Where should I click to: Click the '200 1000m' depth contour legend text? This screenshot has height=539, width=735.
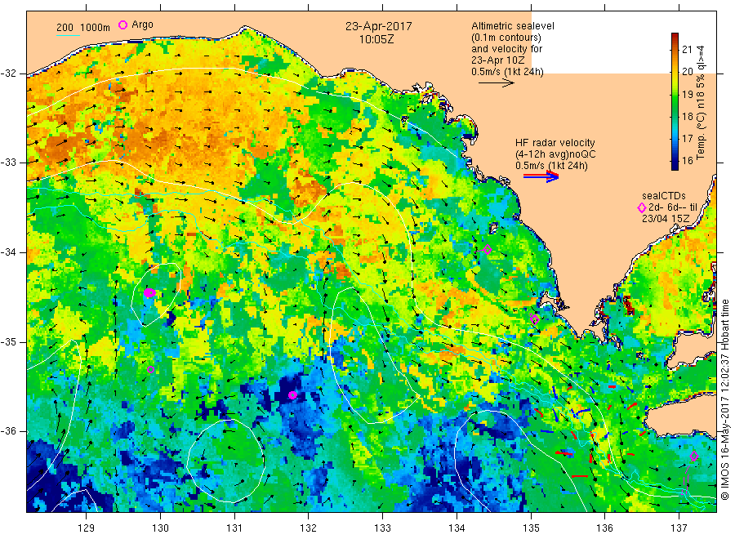(x=83, y=28)
